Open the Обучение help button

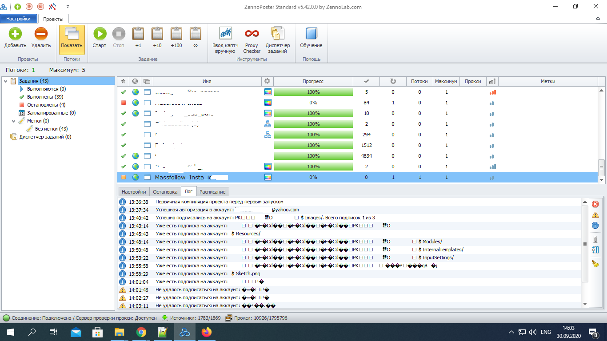click(x=311, y=38)
